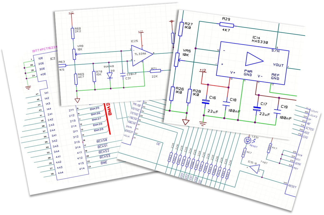Click the INTR pin label
This screenshot has width=324, height=215.
298,164
